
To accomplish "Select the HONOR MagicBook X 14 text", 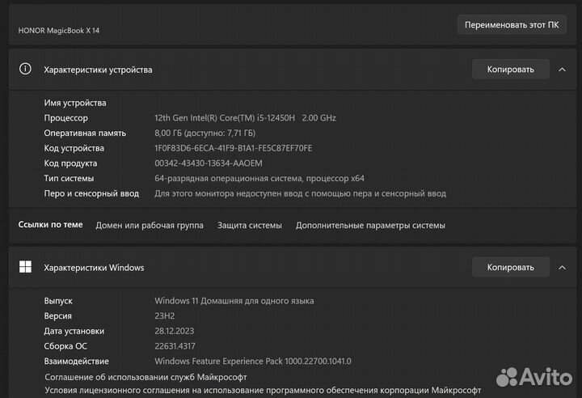I will (59, 31).
